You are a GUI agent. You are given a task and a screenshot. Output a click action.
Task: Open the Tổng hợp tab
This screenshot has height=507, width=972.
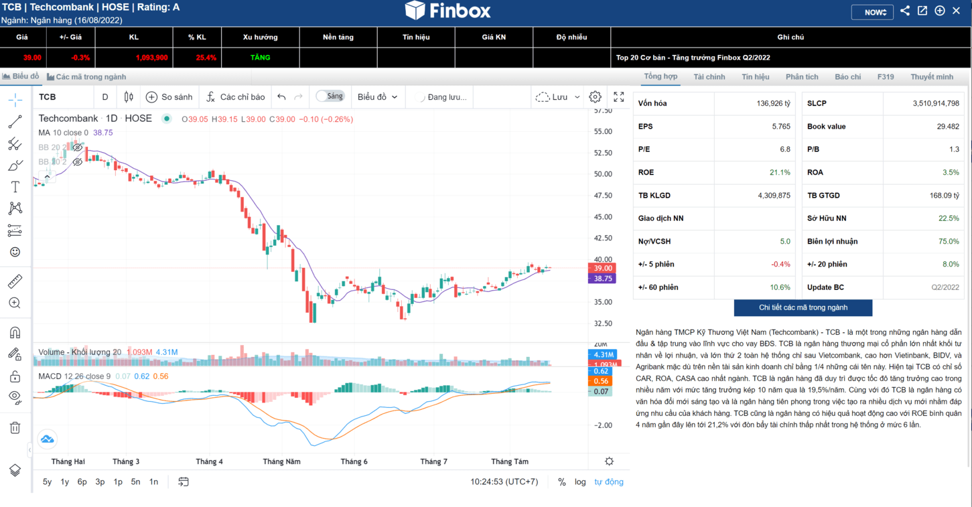point(661,76)
